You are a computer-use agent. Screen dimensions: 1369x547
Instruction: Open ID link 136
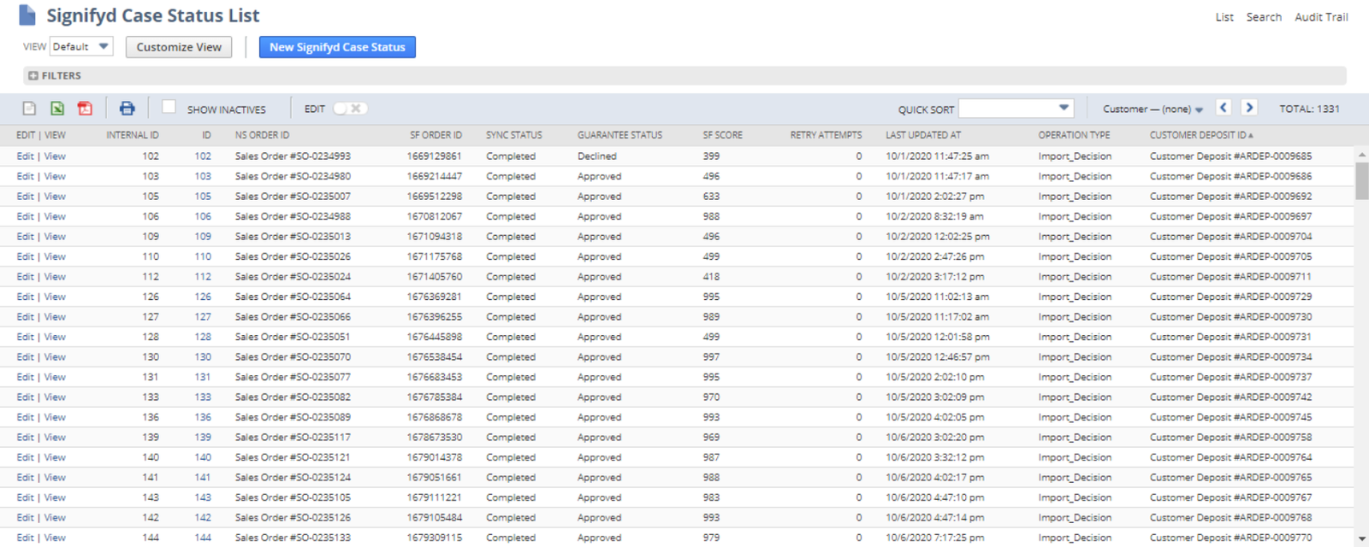click(203, 417)
